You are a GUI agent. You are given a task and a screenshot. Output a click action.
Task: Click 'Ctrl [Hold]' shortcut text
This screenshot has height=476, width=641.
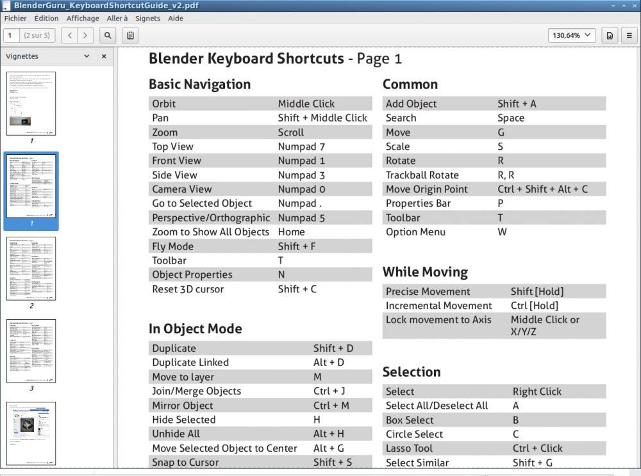point(535,306)
